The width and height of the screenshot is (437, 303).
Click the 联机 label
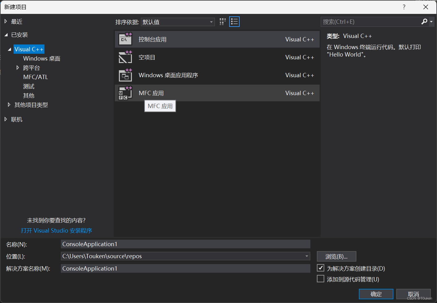pos(17,119)
